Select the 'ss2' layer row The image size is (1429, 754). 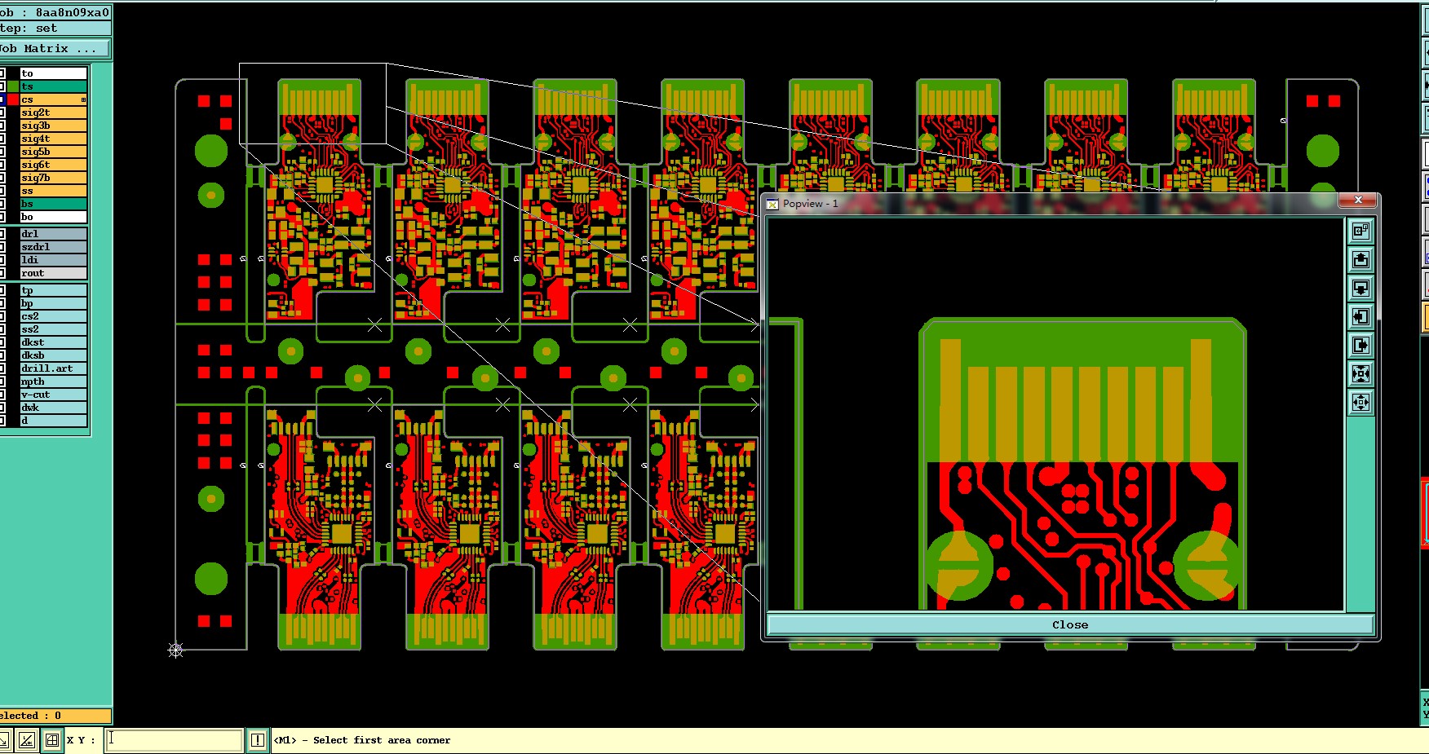coord(53,329)
